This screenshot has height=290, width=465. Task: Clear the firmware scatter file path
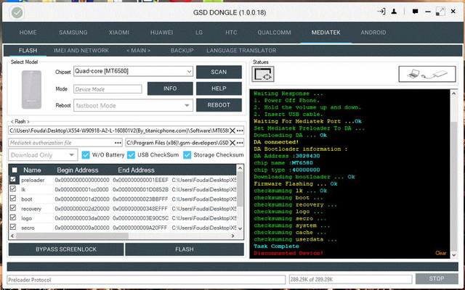pyautogui.click(x=232, y=130)
